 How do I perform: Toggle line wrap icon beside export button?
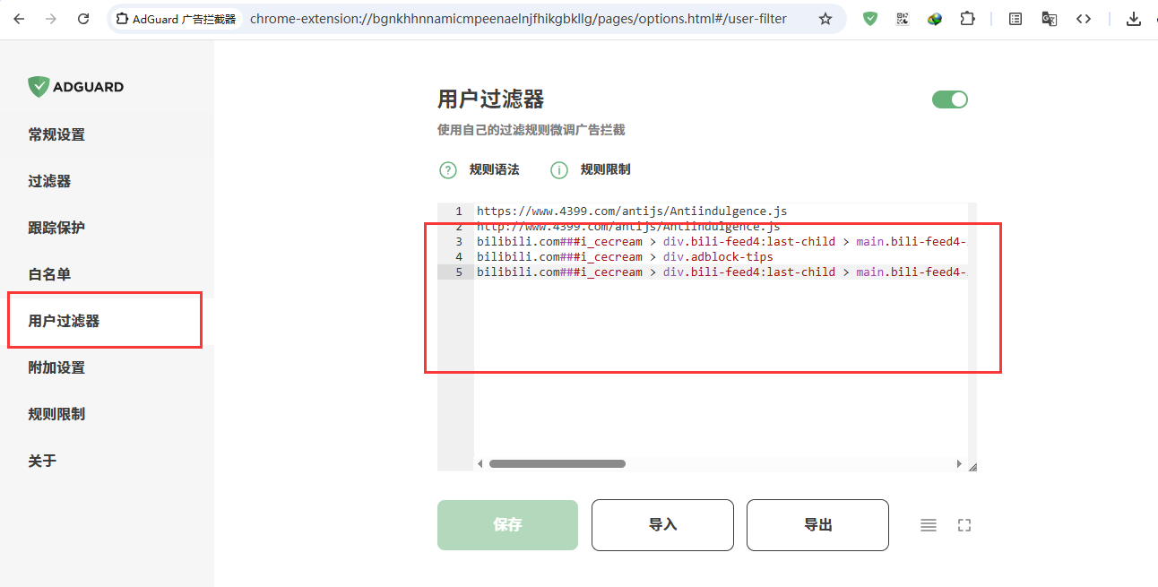pos(929,525)
